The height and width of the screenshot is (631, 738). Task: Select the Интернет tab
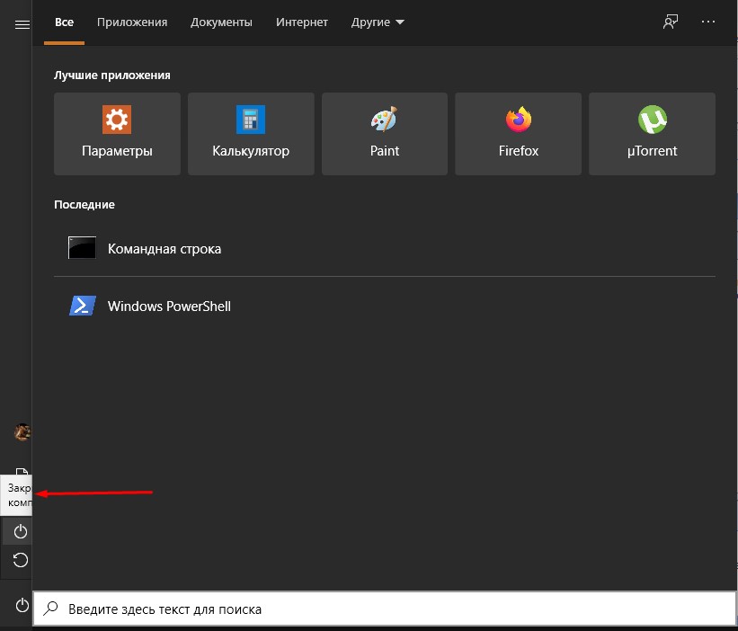point(302,22)
